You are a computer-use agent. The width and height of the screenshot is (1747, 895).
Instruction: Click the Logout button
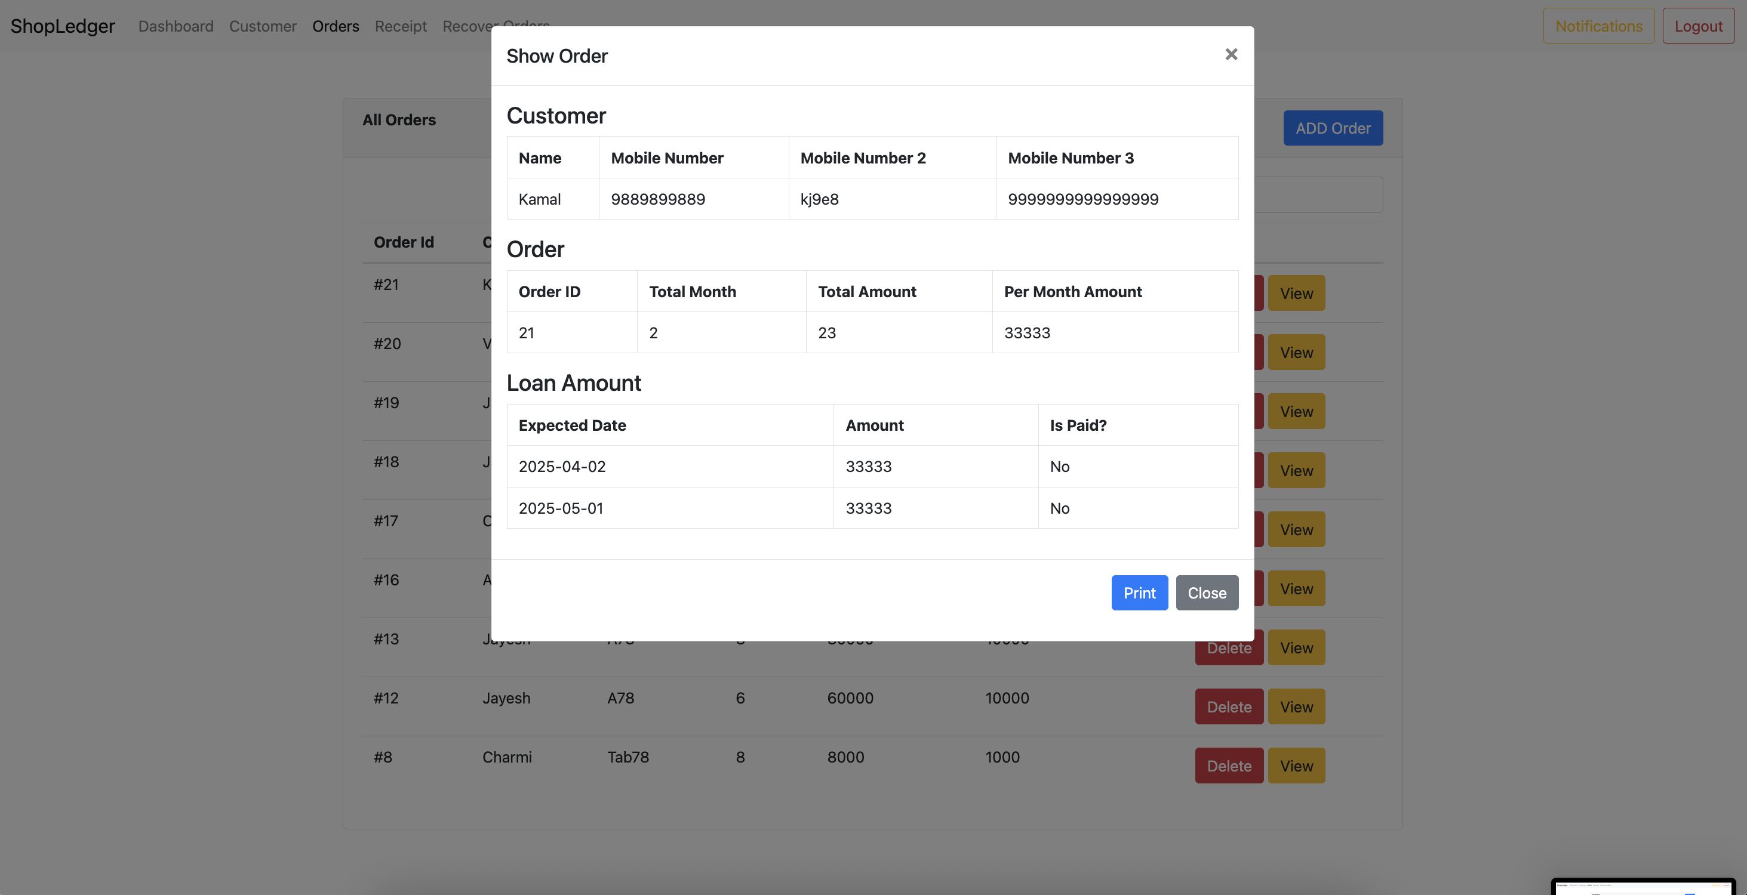coord(1697,26)
